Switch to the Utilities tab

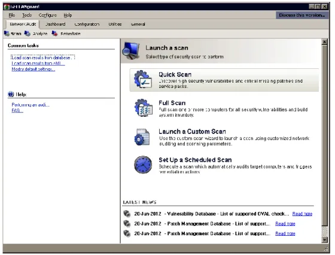[x=115, y=24]
